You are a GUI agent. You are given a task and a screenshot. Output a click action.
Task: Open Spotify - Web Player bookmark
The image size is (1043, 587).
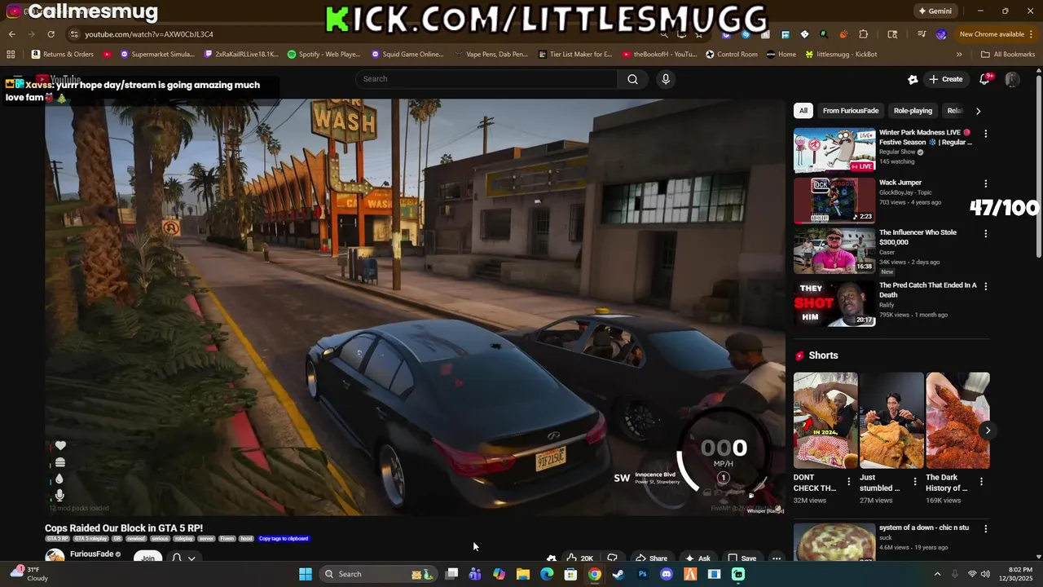coord(324,55)
